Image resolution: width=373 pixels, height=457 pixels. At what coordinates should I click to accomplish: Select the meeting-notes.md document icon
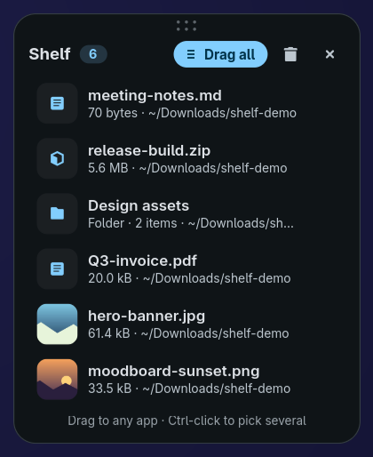[x=57, y=103]
